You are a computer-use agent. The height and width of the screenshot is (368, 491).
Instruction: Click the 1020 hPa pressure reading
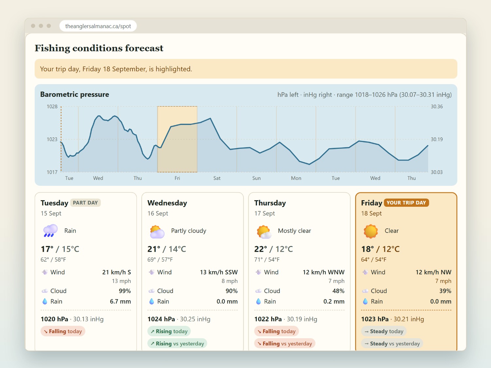[x=54, y=319]
